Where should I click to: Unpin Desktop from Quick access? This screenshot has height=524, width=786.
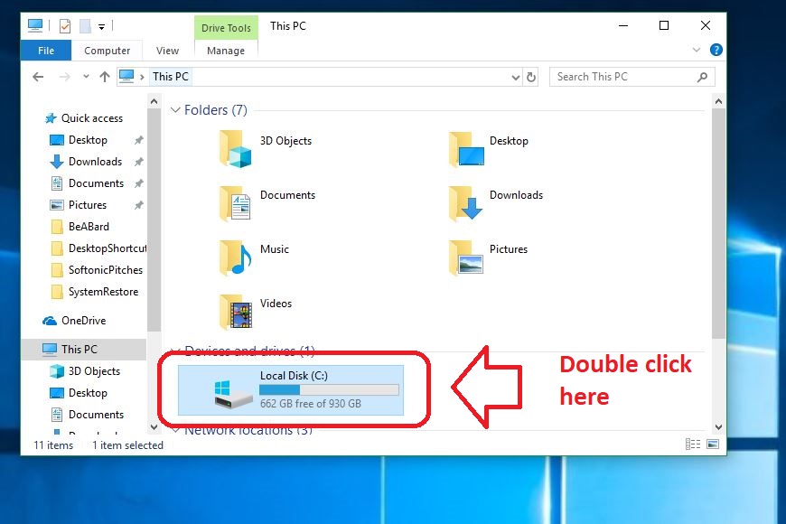[138, 140]
